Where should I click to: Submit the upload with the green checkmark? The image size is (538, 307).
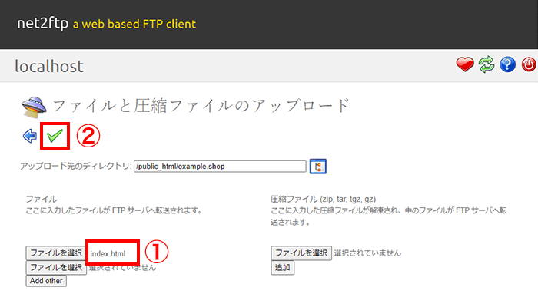pyautogui.click(x=55, y=137)
